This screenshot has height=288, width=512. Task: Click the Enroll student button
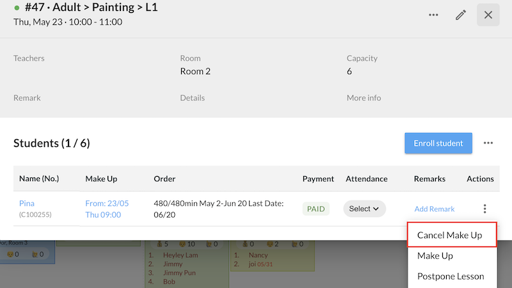click(438, 143)
